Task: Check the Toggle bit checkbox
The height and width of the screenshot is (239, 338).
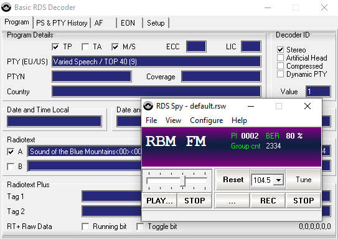Action: coord(140,227)
